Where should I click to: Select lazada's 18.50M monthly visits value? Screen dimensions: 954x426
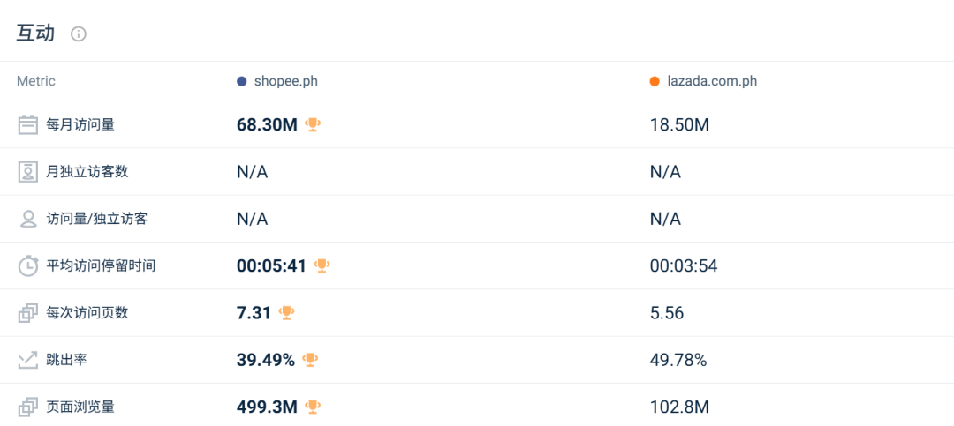(x=679, y=124)
